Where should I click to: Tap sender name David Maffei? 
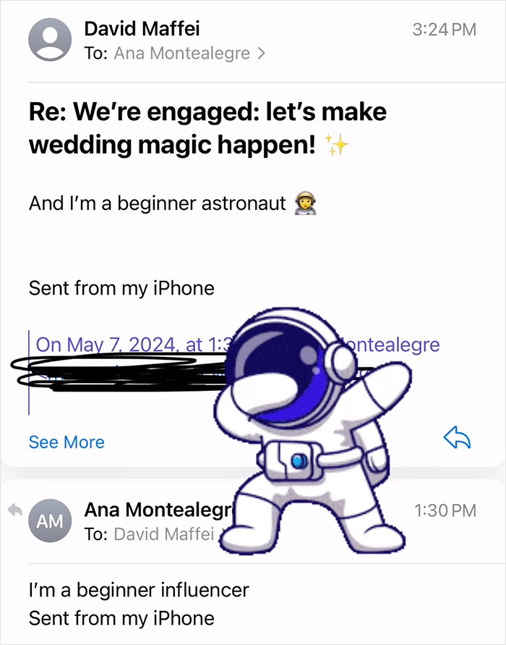(142, 29)
